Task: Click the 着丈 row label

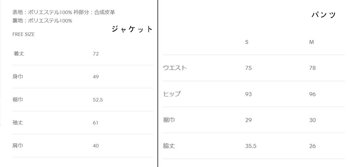Action: click(19, 54)
